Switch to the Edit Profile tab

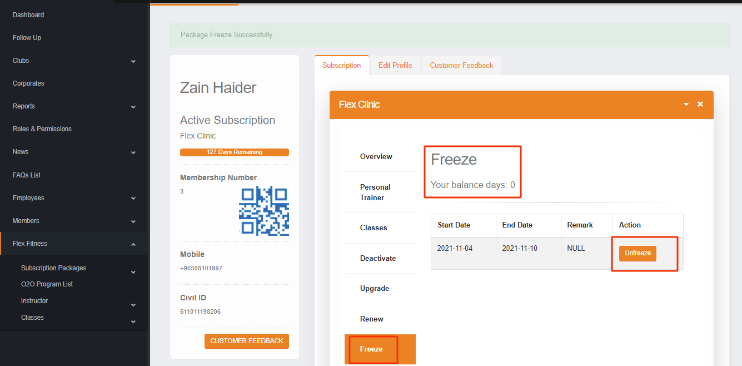(395, 66)
